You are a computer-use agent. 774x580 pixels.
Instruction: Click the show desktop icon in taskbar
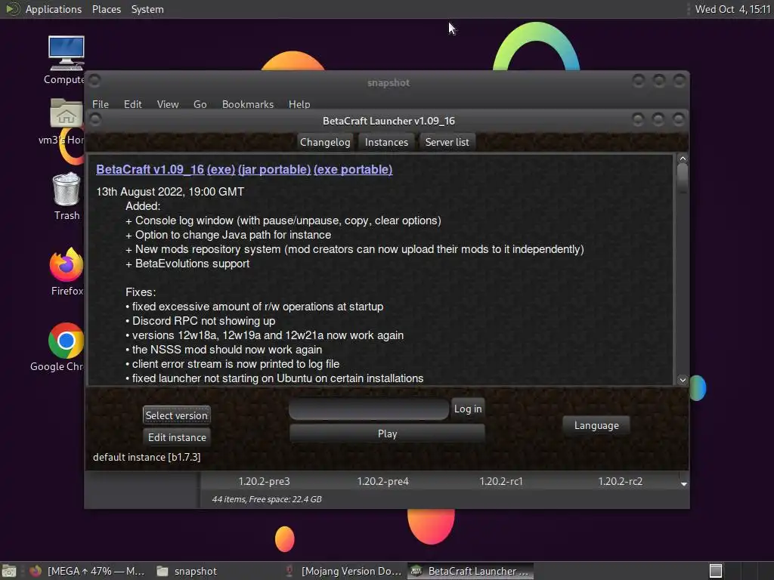tap(9, 571)
